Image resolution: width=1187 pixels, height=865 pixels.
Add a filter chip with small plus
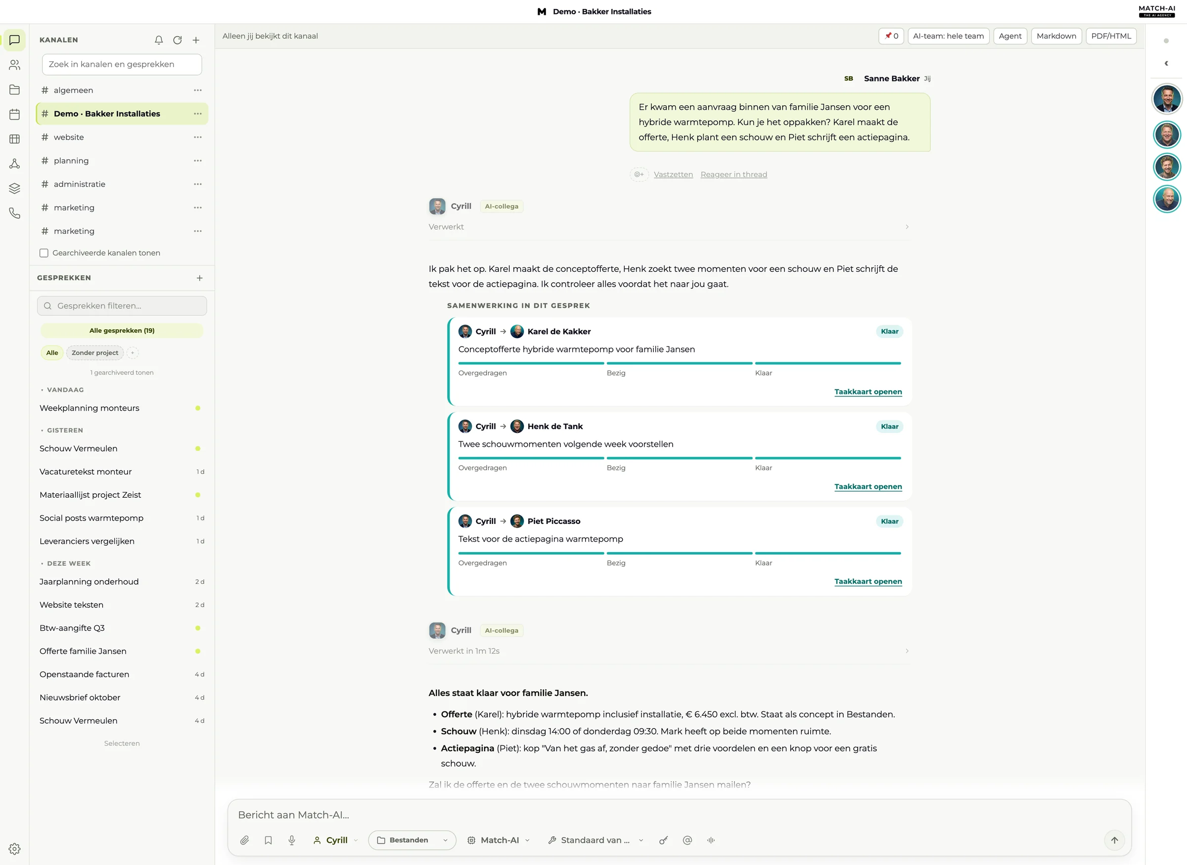click(x=133, y=353)
